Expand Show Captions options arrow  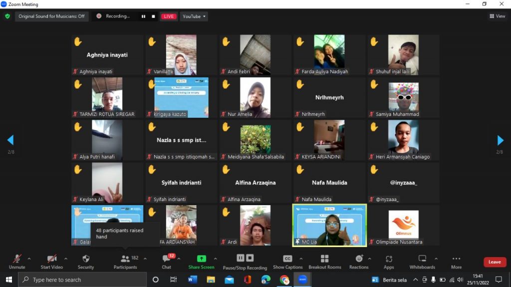[x=301, y=259]
